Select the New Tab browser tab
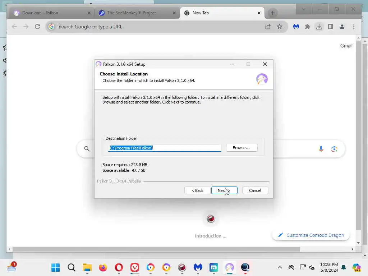The width and height of the screenshot is (368, 276). (222, 13)
